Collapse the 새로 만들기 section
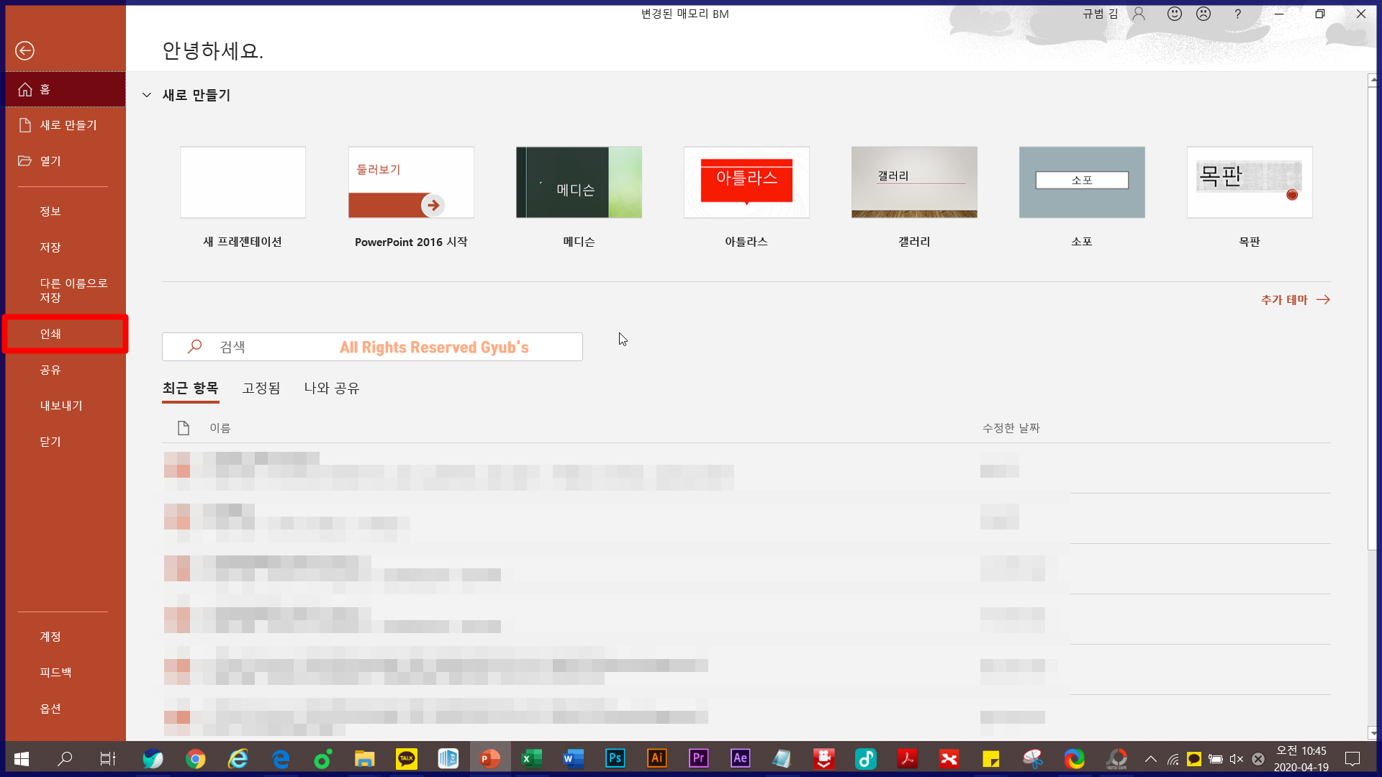1382x777 pixels. 147,95
